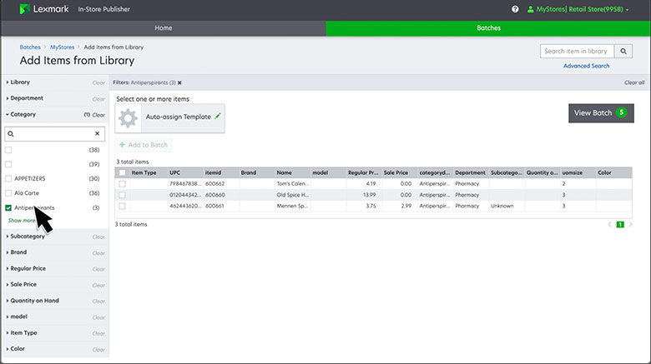The image size is (651, 364).
Task: Expand the Regular Price filter section
Action: point(28,268)
